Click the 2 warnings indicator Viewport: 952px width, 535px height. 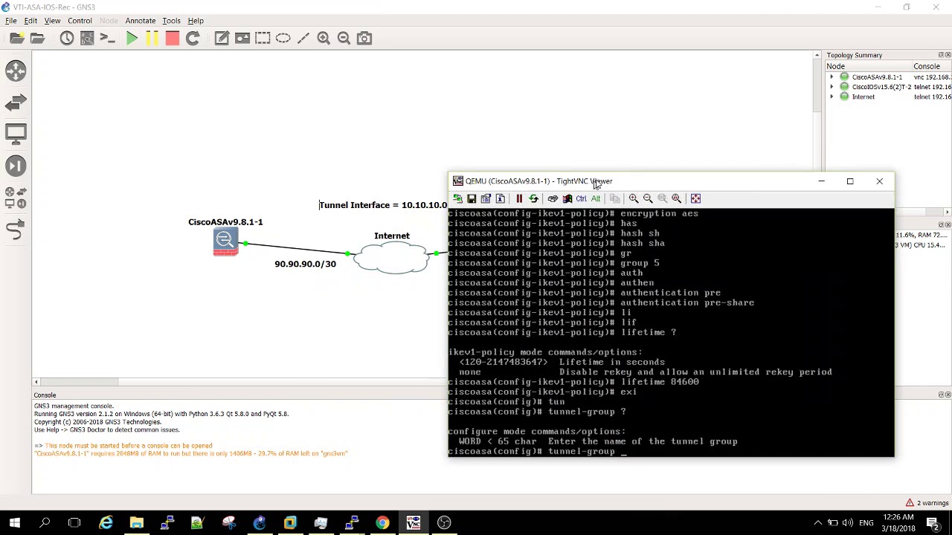[x=927, y=503]
